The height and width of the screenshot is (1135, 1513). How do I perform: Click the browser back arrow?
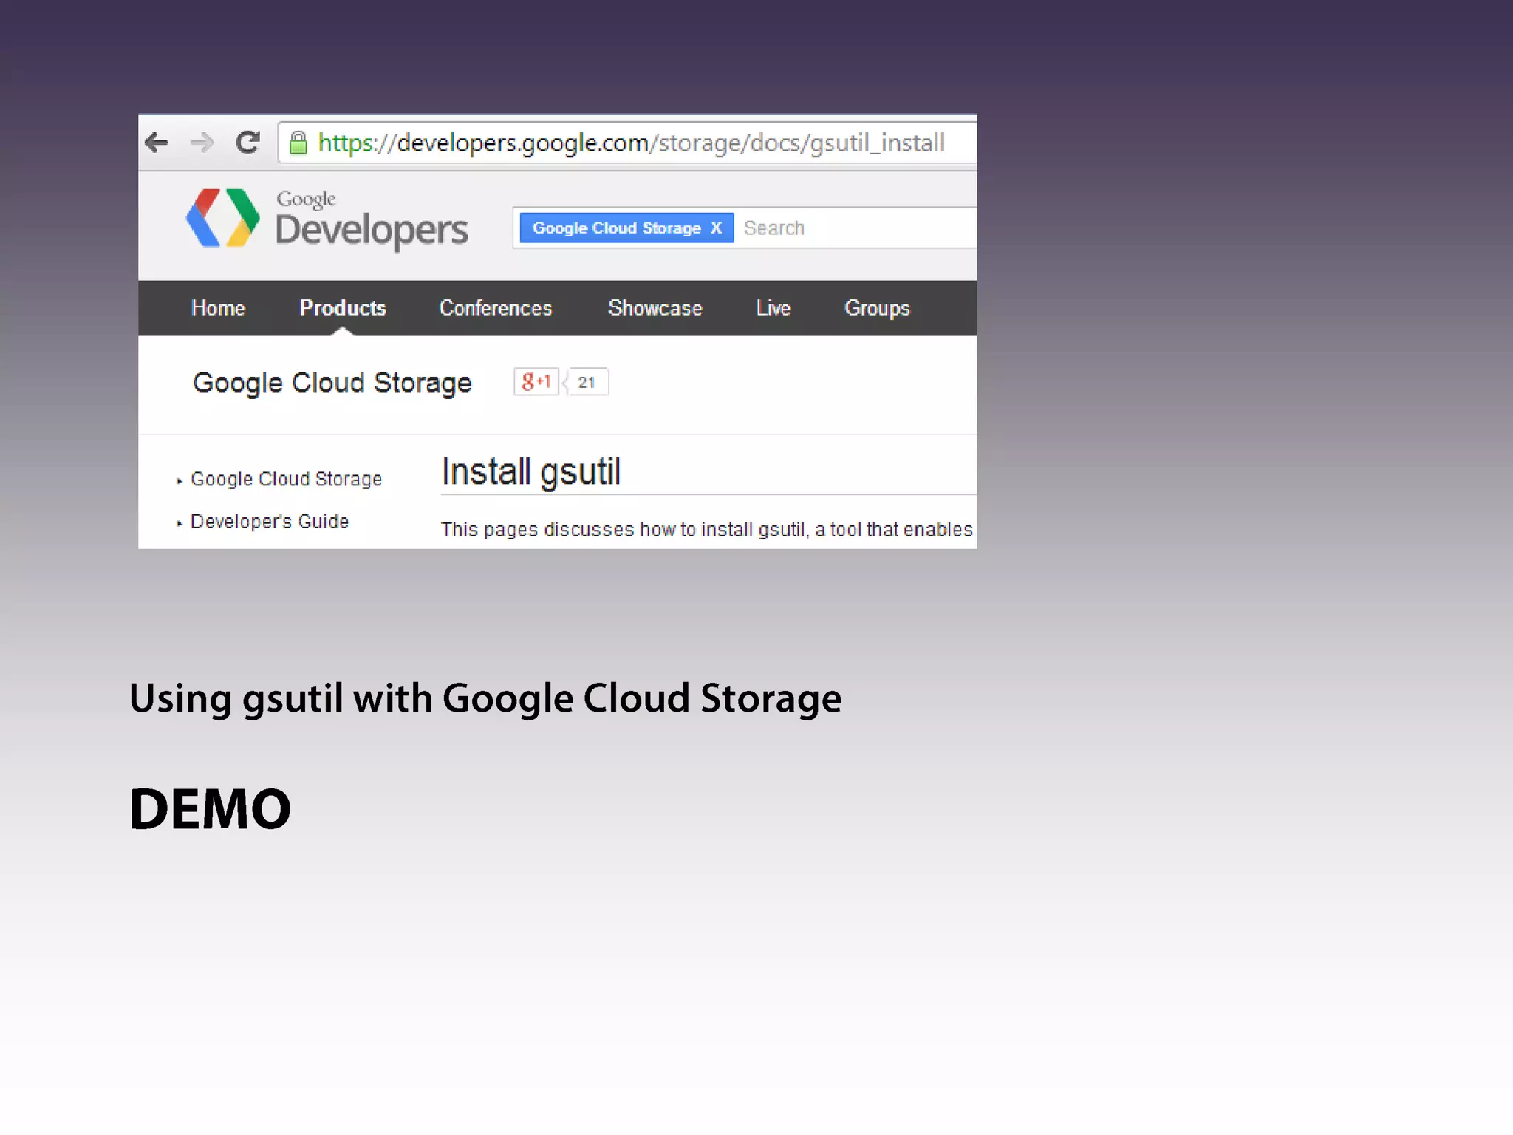pos(157,142)
